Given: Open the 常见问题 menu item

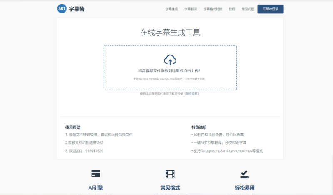Looking at the screenshot, I should (x=248, y=9).
